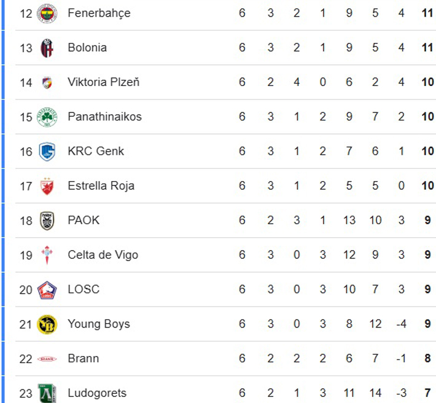Click the Viktoria Plzeň crest icon

[47, 82]
